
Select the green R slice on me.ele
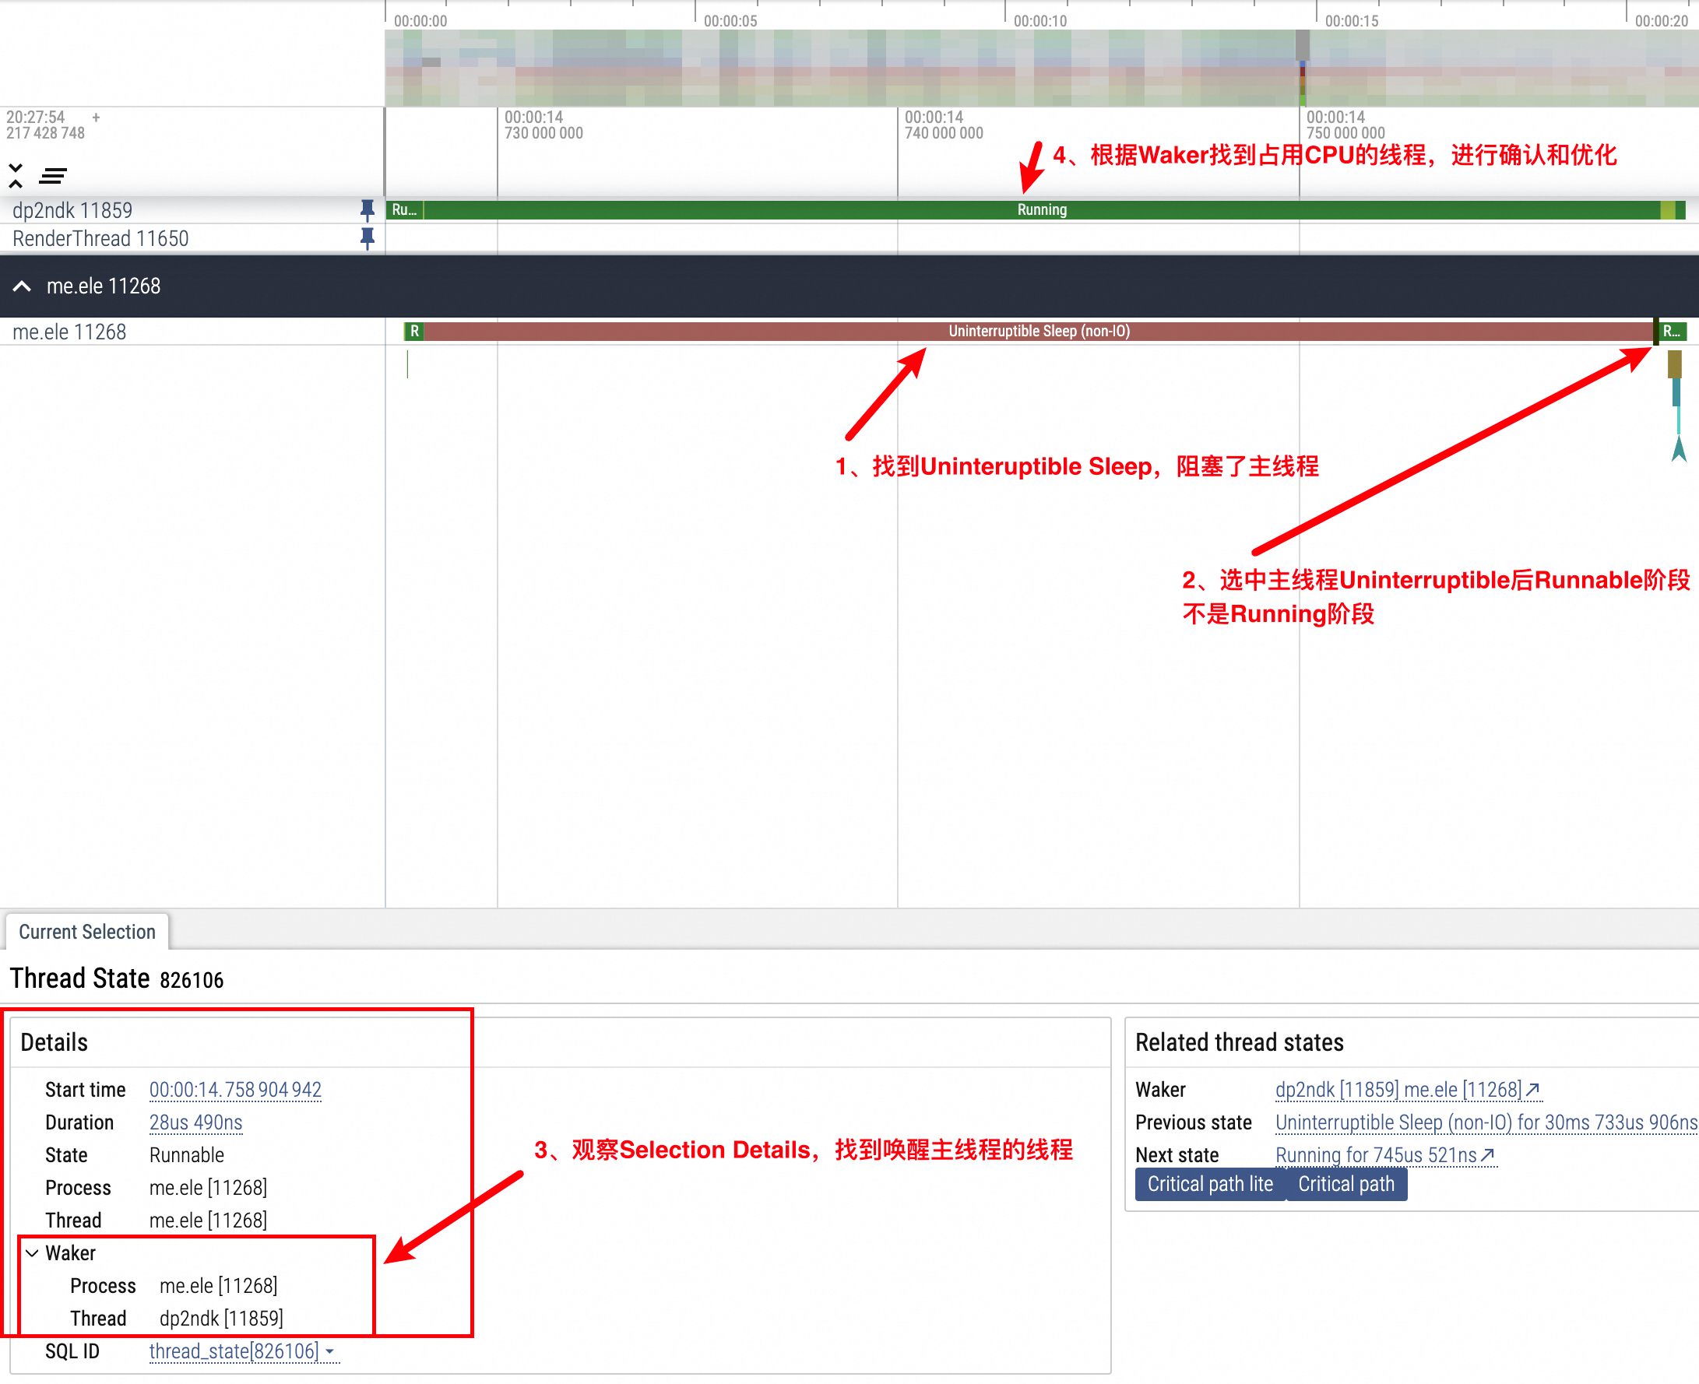[413, 332]
